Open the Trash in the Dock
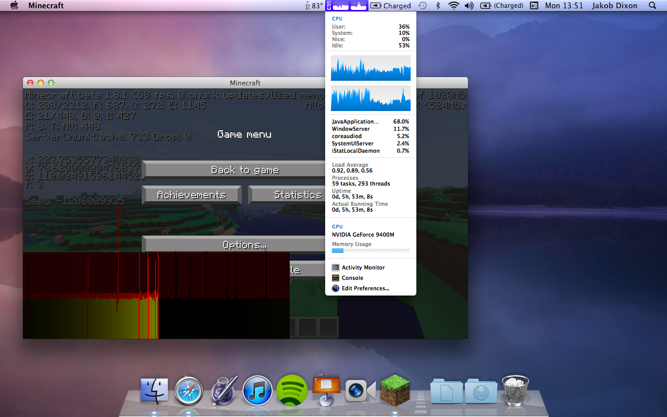Image resolution: width=667 pixels, height=417 pixels. [515, 391]
